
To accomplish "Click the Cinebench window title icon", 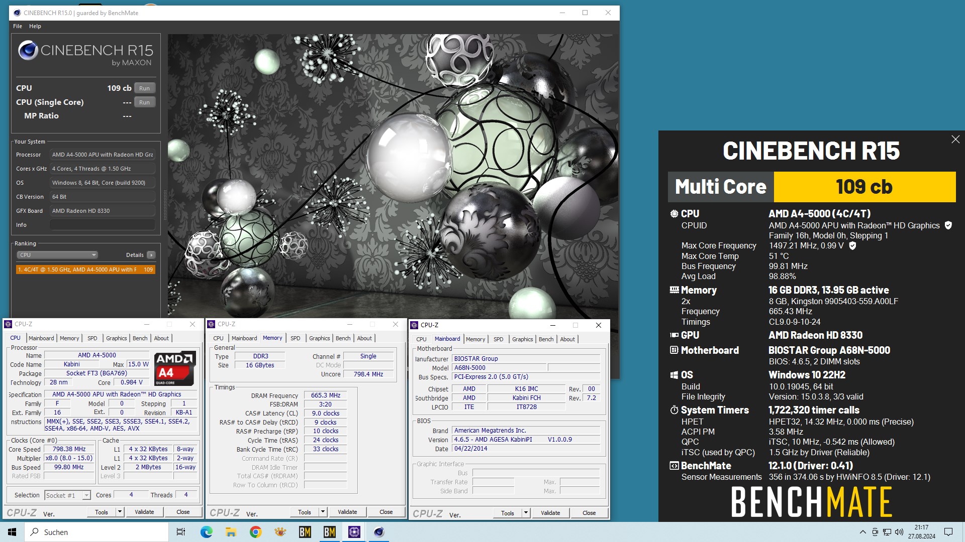I will 17,13.
